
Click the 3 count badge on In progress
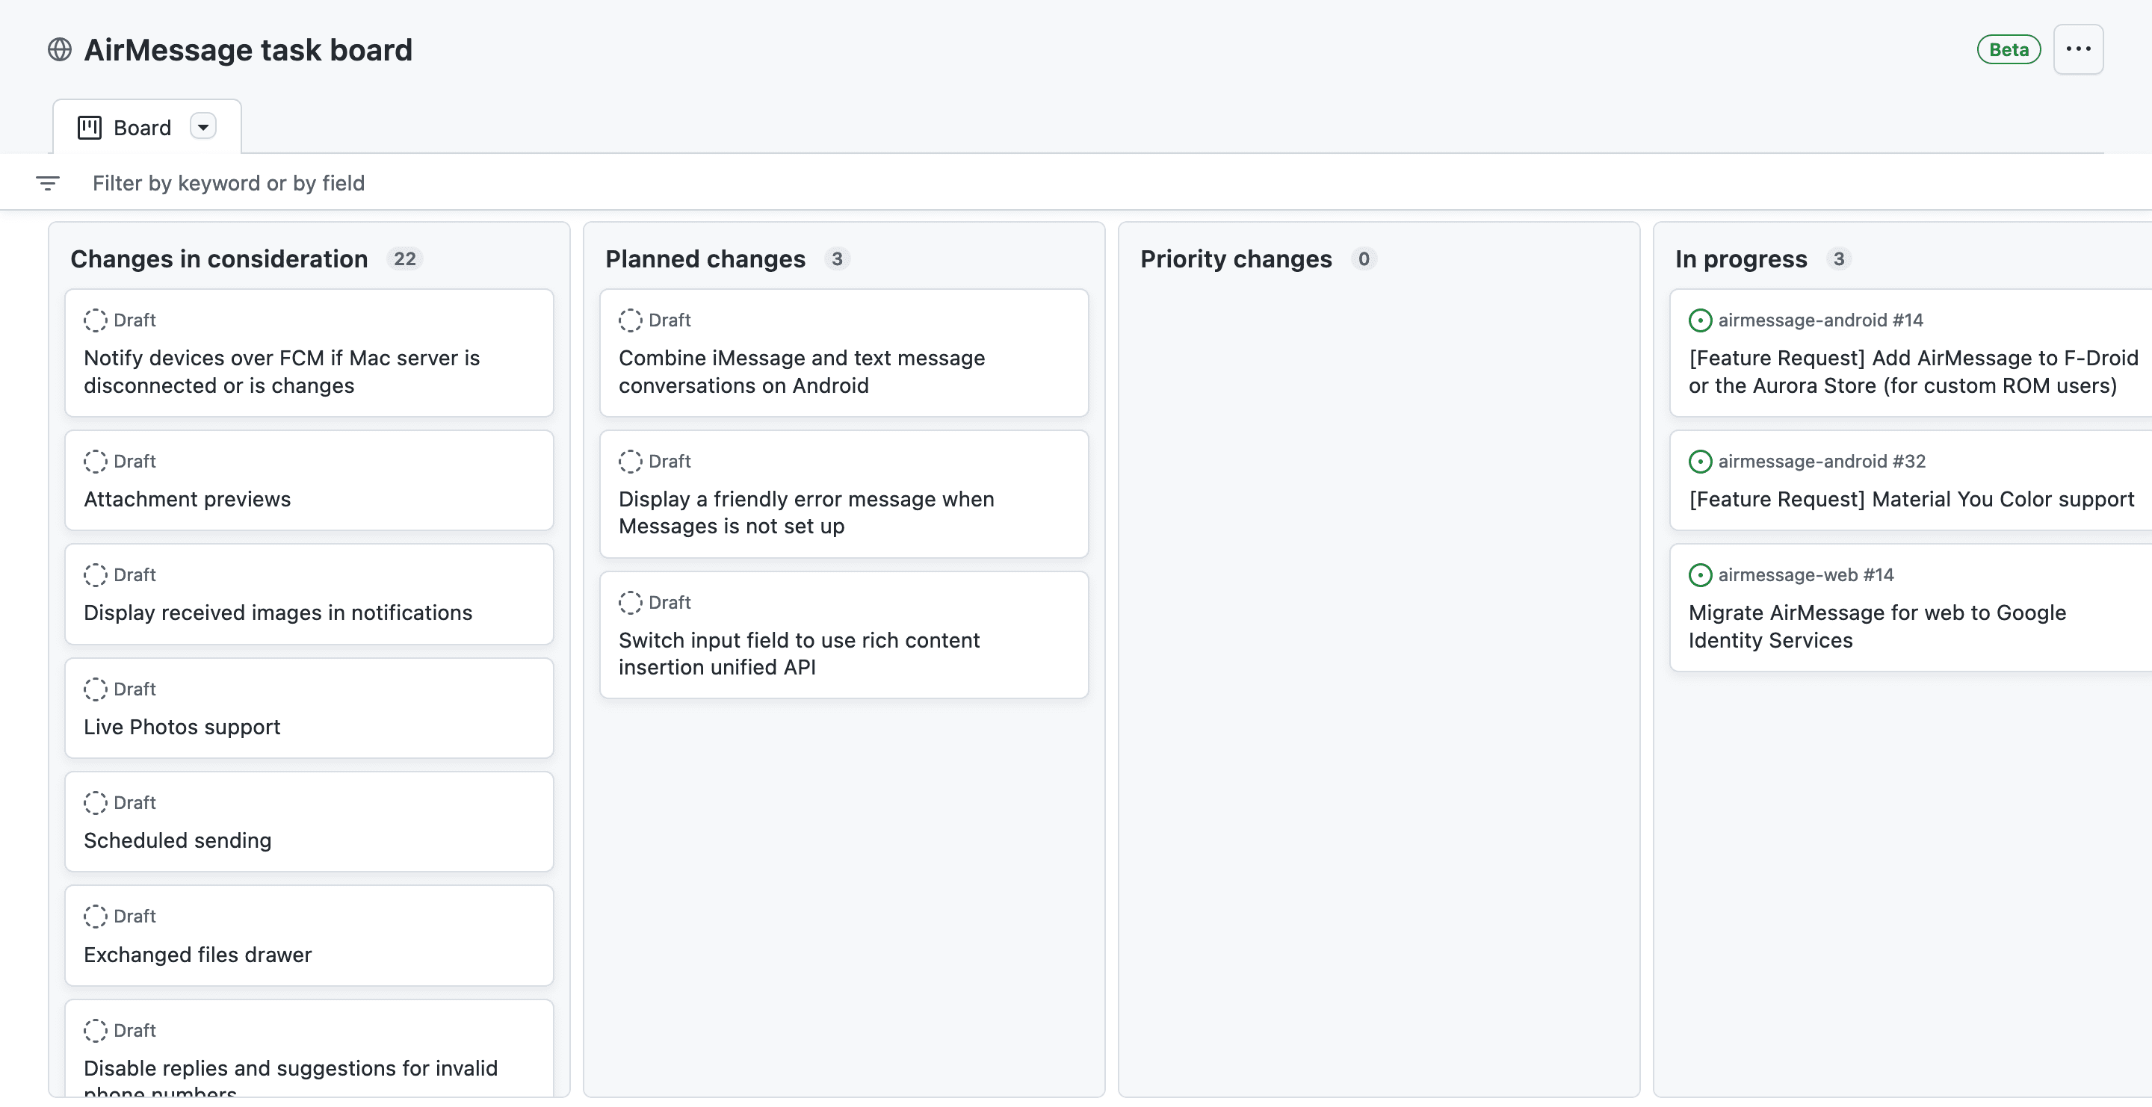pyautogui.click(x=1839, y=258)
